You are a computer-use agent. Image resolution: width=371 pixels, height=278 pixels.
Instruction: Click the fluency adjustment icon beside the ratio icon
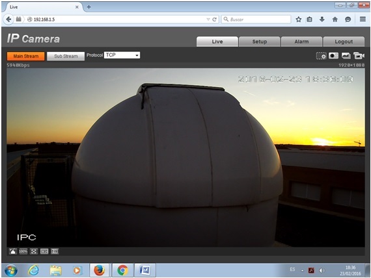(x=55, y=251)
